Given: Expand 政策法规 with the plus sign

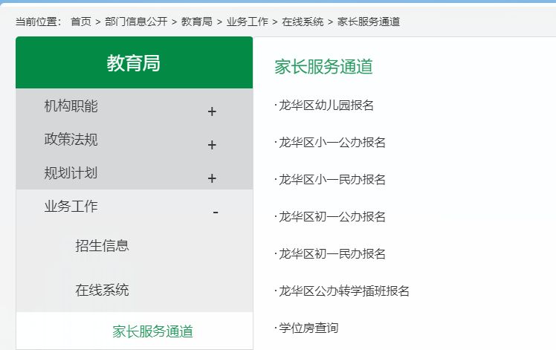Looking at the screenshot, I should [212, 145].
